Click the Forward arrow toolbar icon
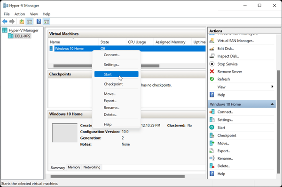Screen dimensions: 282x187 12,22
